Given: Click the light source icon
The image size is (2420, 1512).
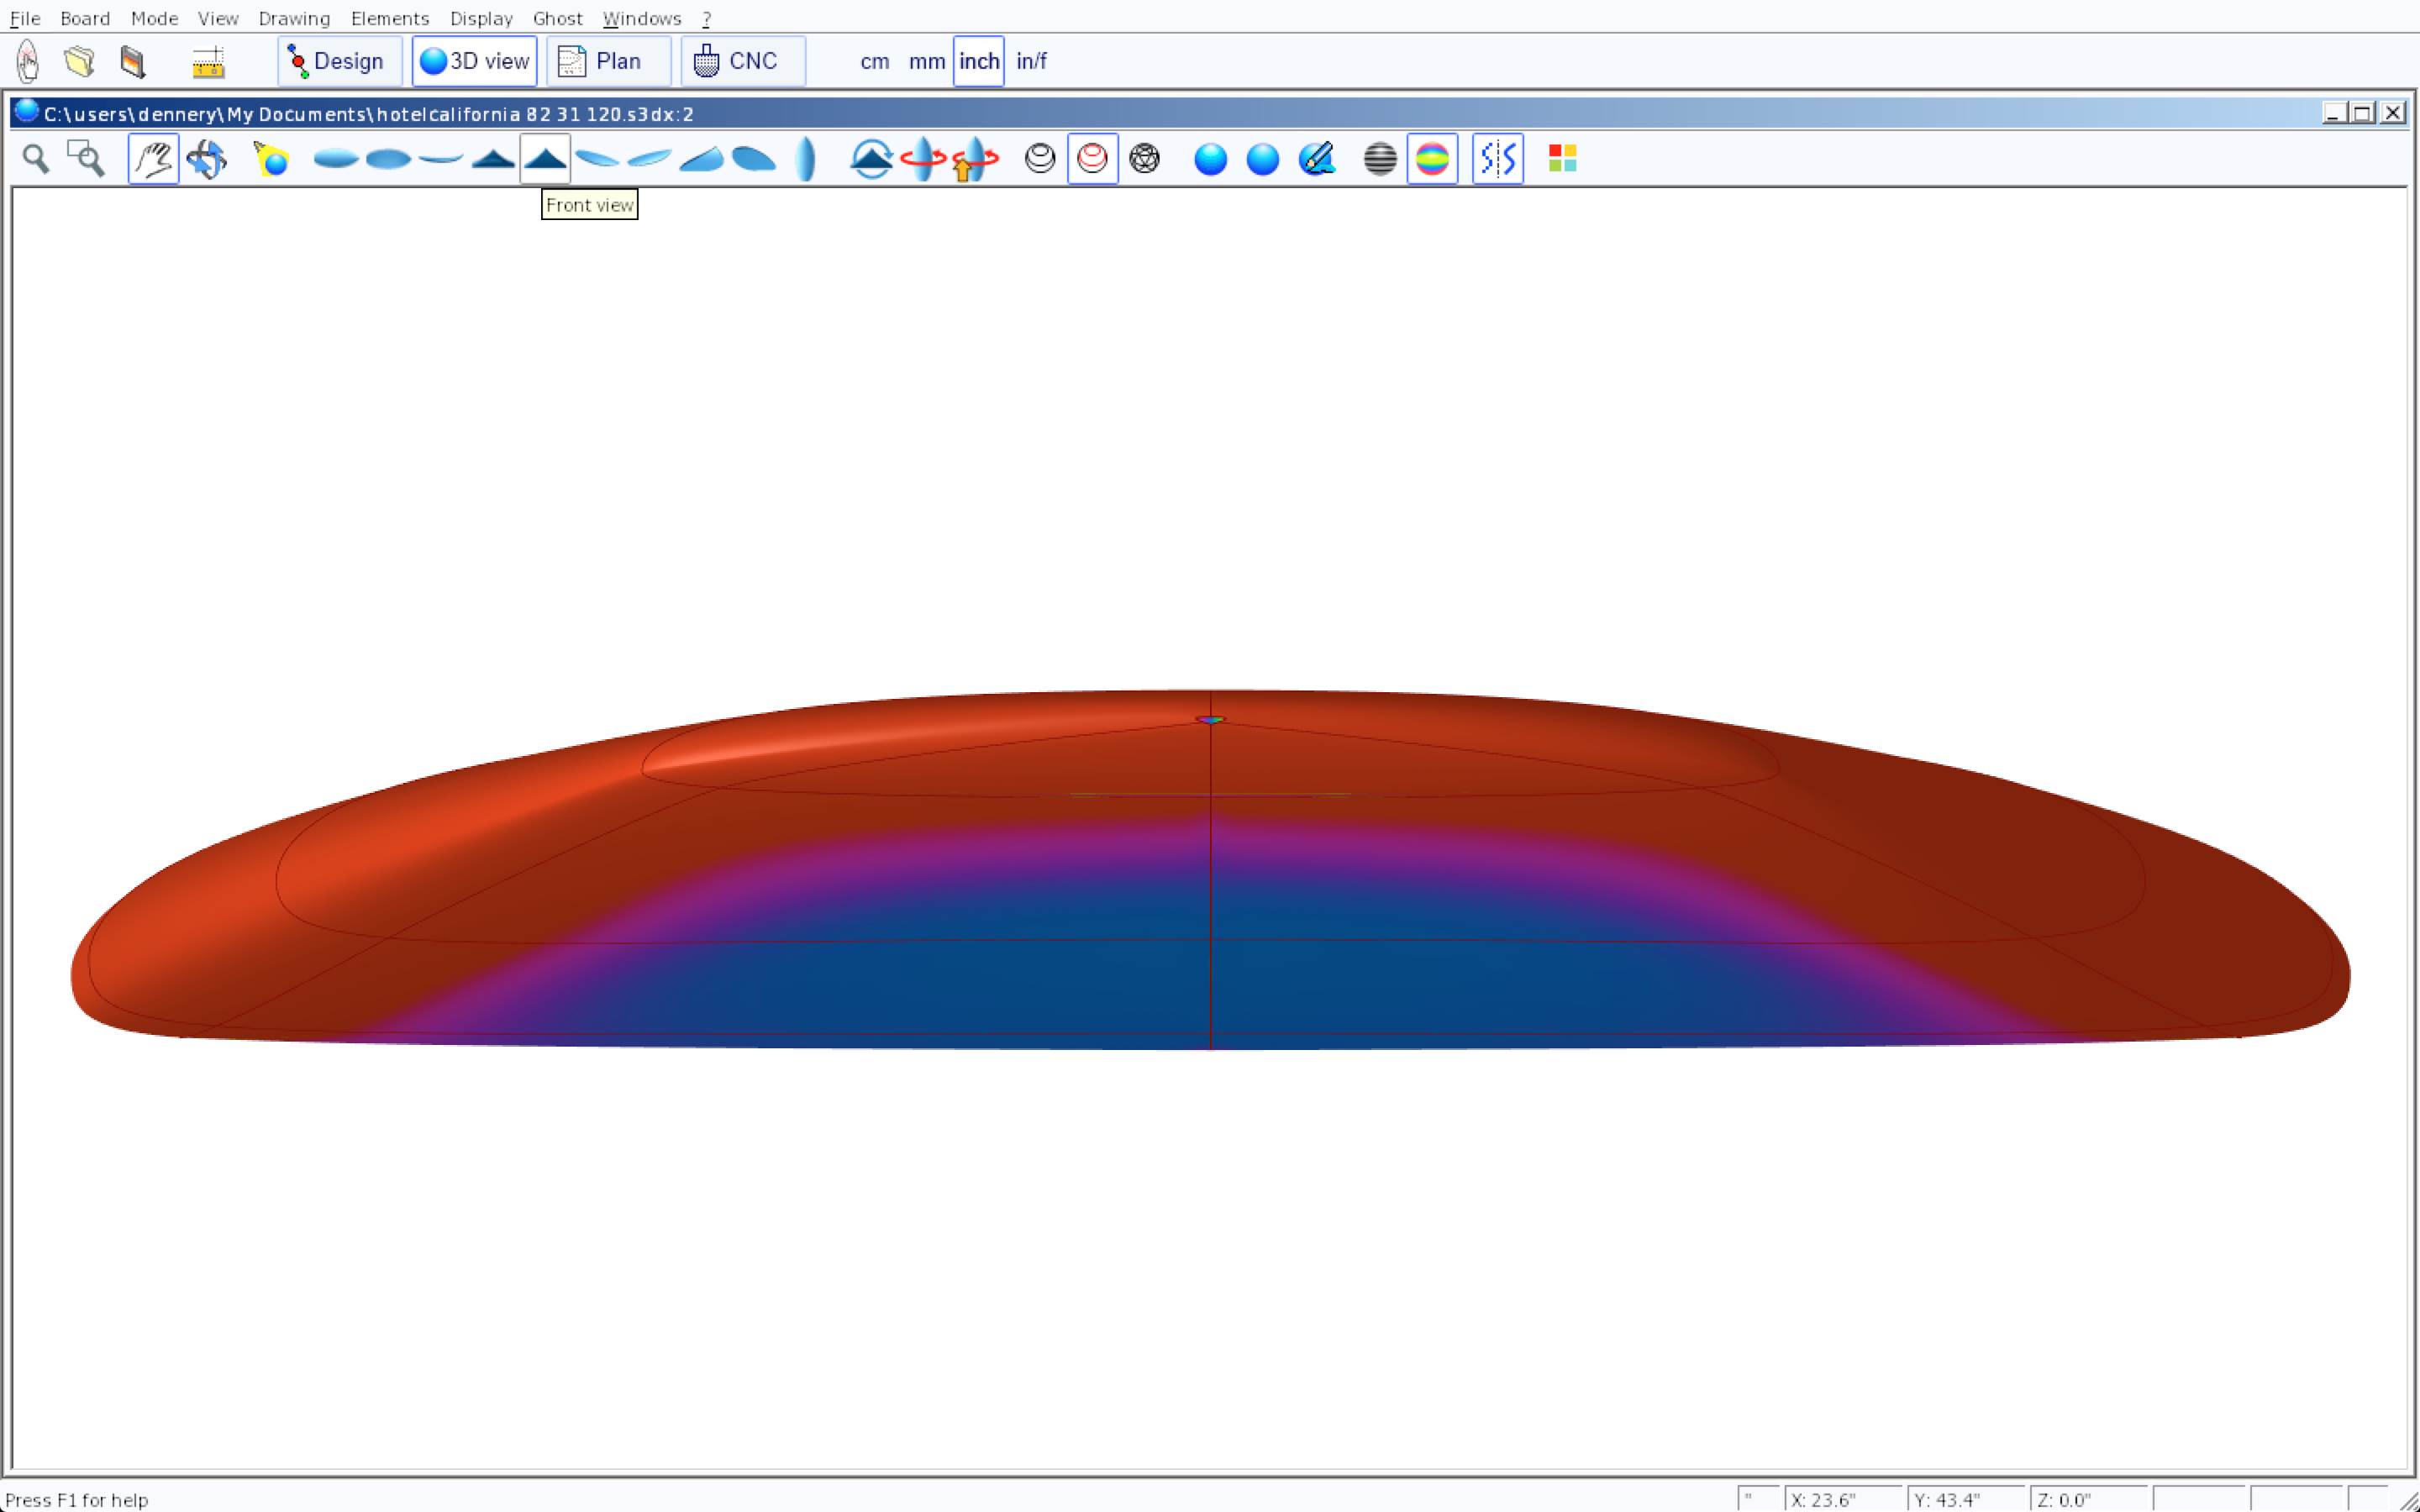Looking at the screenshot, I should tap(271, 159).
